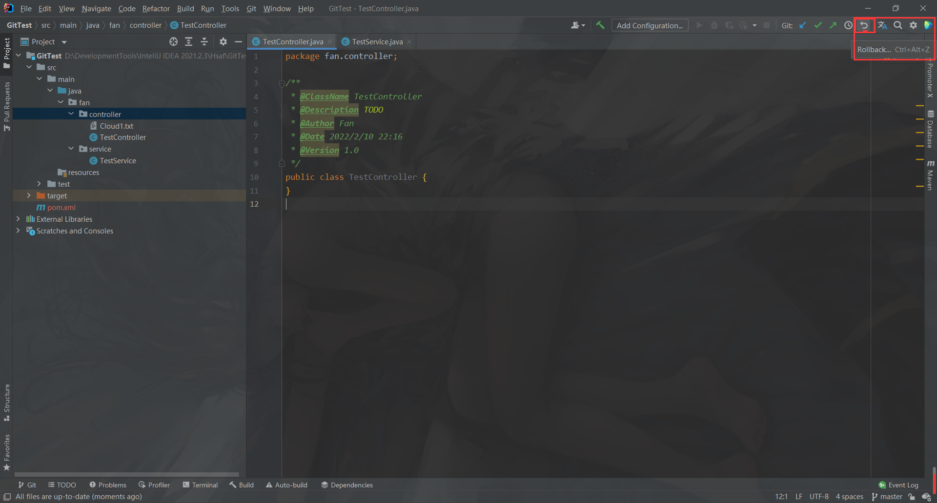937x503 pixels.
Task: Collapse the main folder
Action: [40, 79]
